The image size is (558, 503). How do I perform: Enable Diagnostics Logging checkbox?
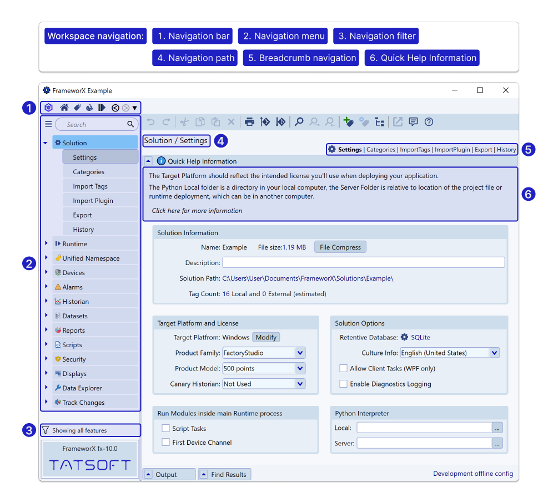(x=344, y=384)
